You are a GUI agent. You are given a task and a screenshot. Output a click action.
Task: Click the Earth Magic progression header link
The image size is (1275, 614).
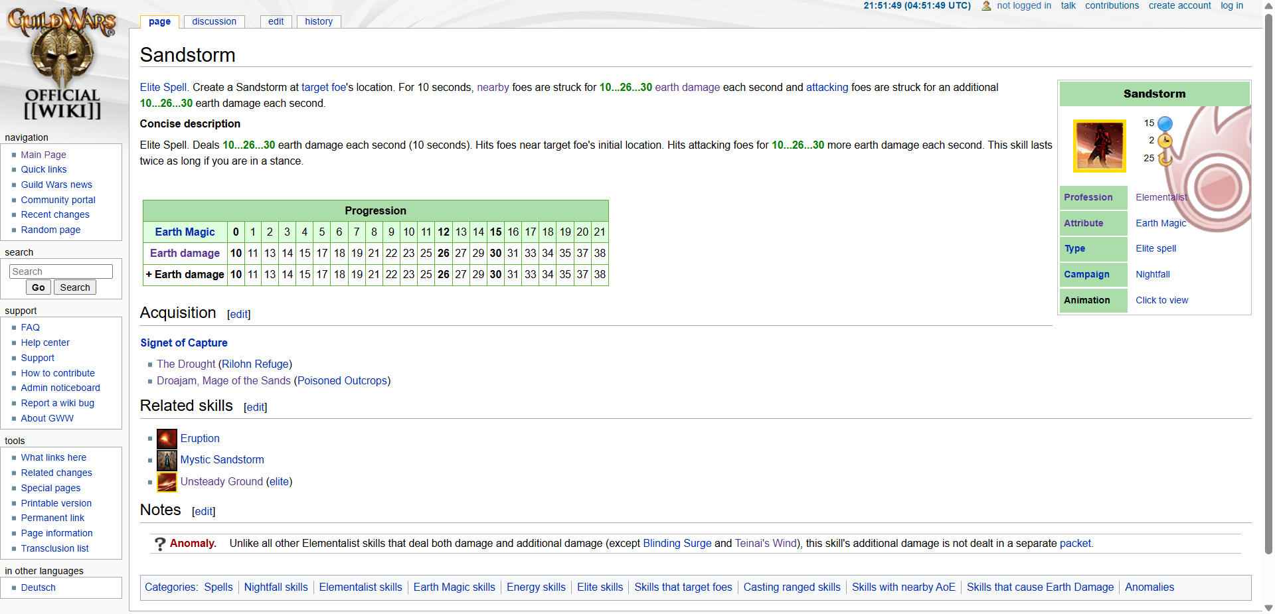click(185, 232)
